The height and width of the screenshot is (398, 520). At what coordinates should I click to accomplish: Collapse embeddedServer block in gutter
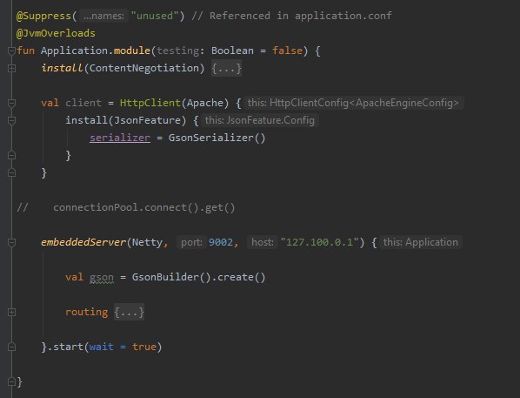11,242
